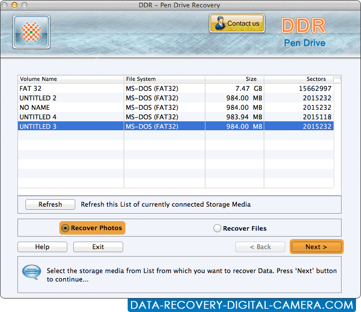361x312 pixels.
Task: Click the person icon in Contact us
Action: tap(220, 23)
